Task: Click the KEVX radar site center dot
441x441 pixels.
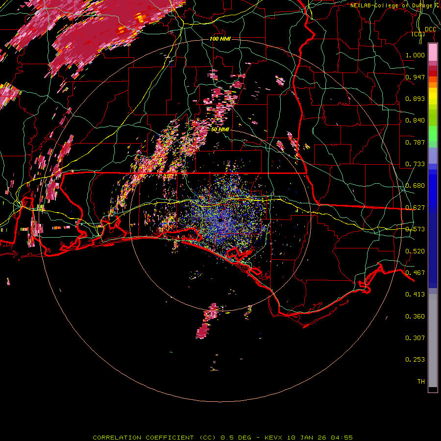Action: [220, 220]
